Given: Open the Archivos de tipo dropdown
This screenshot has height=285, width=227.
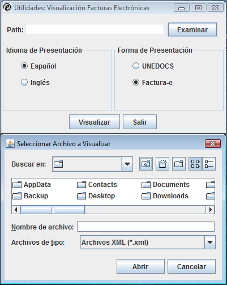Looking at the screenshot, I should [x=210, y=242].
